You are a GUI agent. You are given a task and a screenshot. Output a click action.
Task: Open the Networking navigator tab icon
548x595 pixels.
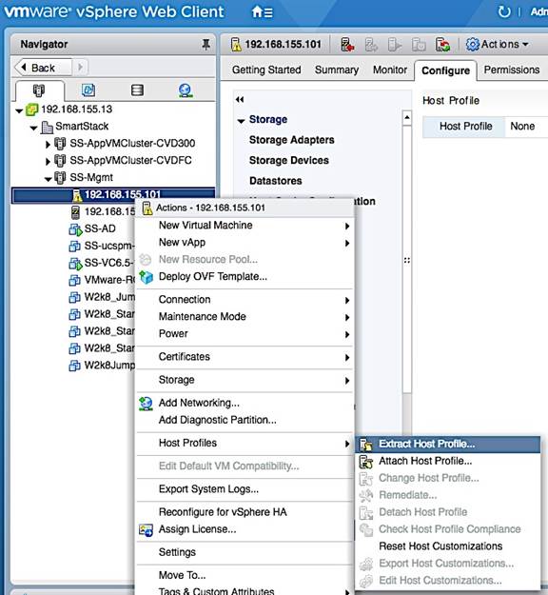click(x=186, y=90)
